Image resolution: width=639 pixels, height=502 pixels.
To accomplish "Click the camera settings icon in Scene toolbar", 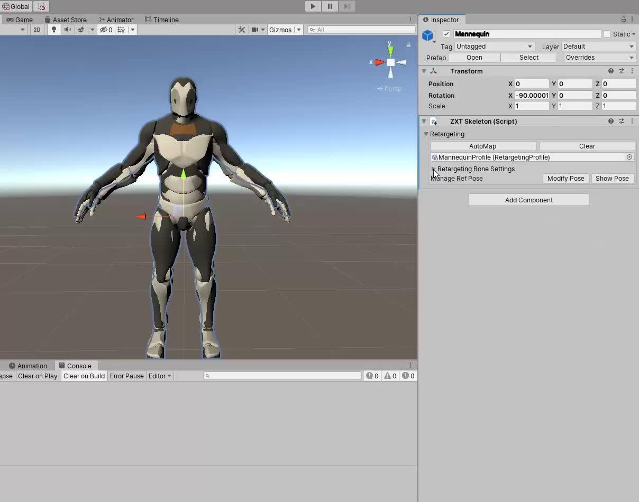I will tap(255, 30).
